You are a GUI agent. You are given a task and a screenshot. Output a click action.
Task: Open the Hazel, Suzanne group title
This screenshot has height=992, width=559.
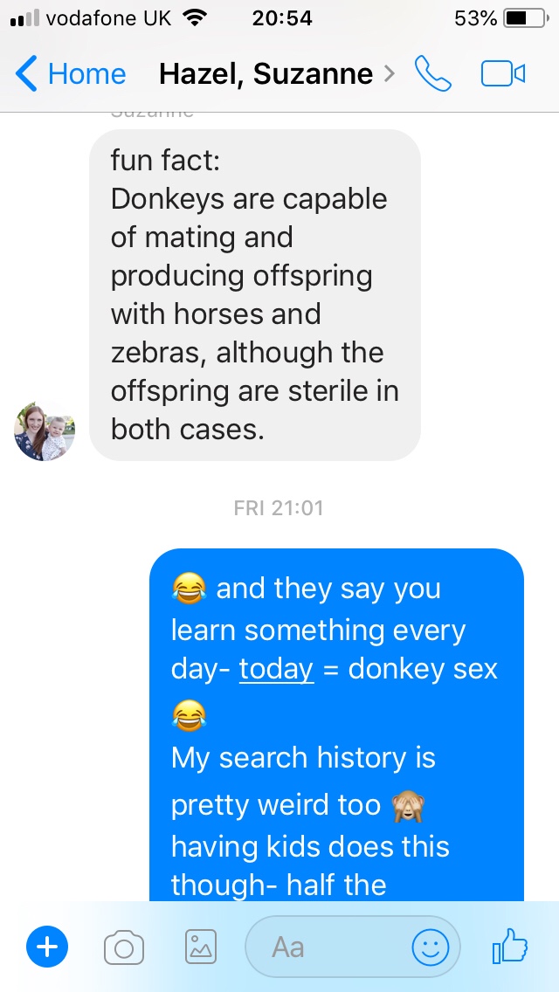click(x=266, y=74)
